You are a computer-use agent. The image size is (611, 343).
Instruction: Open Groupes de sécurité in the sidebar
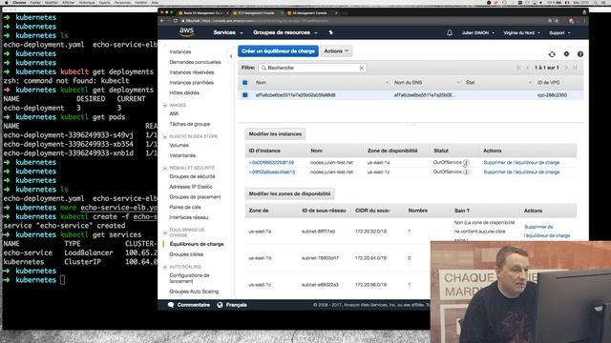point(192,176)
